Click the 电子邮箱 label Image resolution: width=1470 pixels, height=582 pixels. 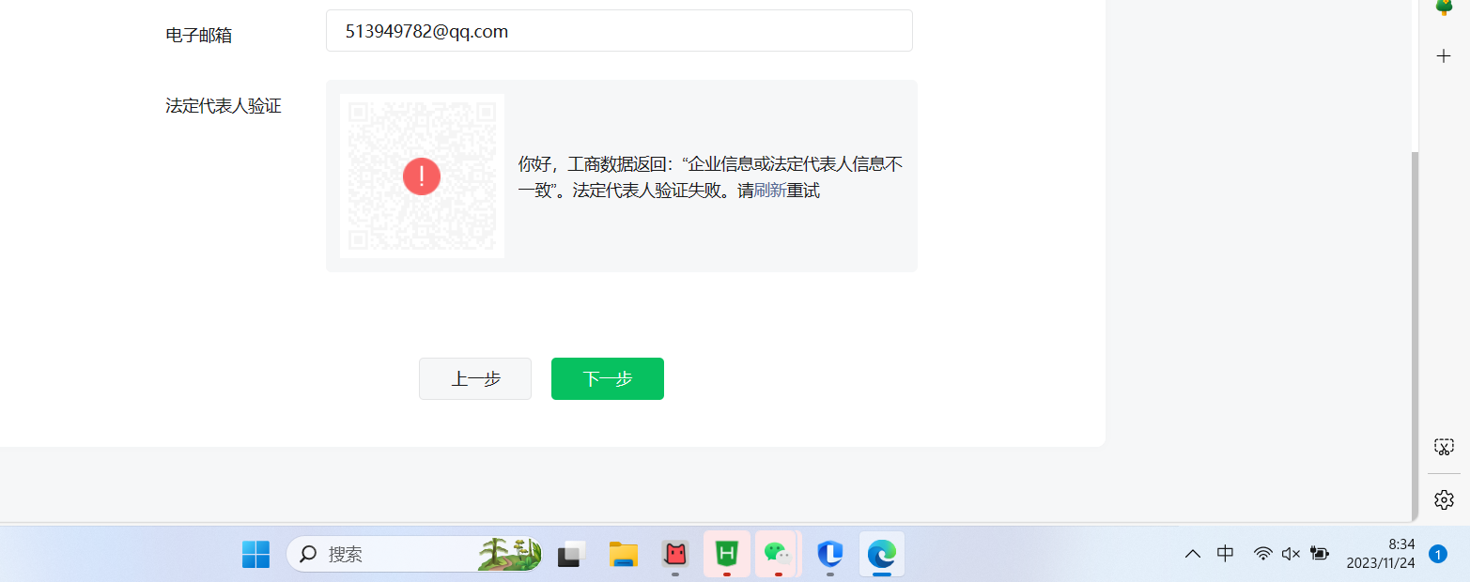198,36
